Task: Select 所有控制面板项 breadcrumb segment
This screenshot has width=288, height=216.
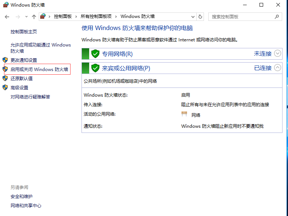Action: pyautogui.click(x=96, y=16)
